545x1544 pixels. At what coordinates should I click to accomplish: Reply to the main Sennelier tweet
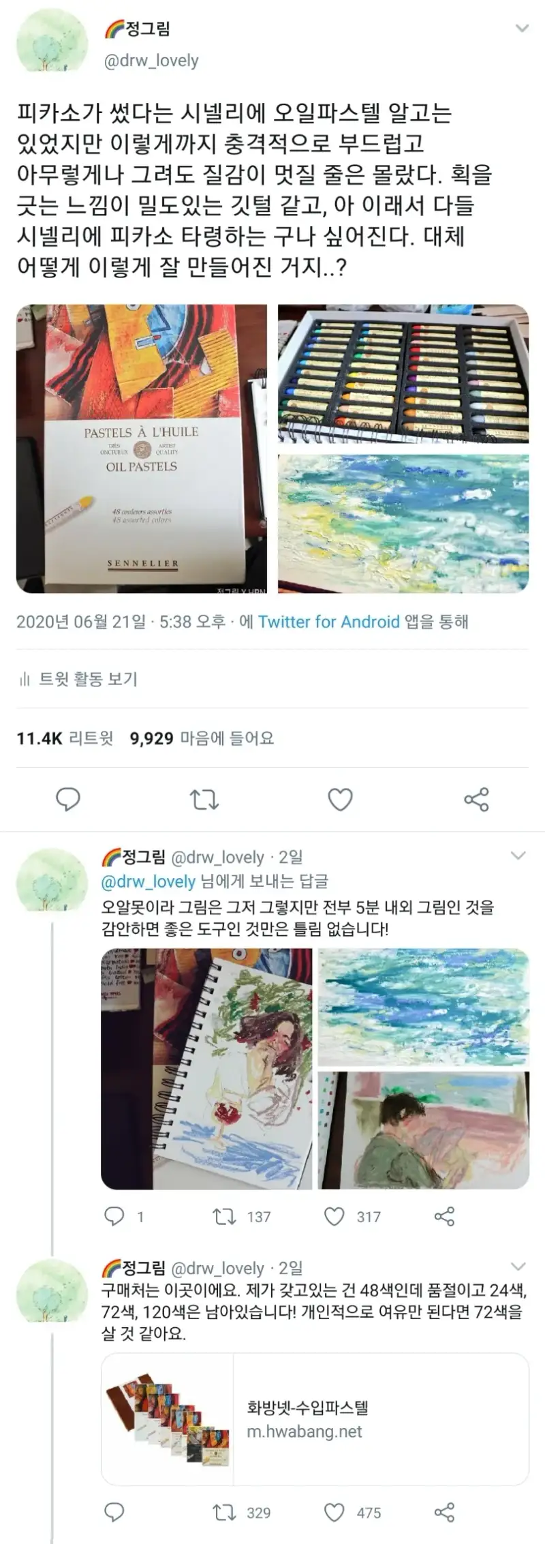pos(67,799)
